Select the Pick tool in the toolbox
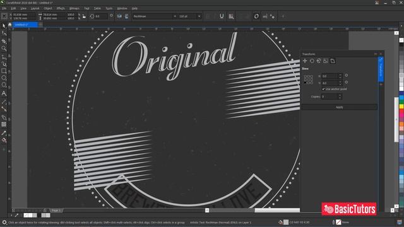Viewport: 404px width, 227px height. click(4, 26)
